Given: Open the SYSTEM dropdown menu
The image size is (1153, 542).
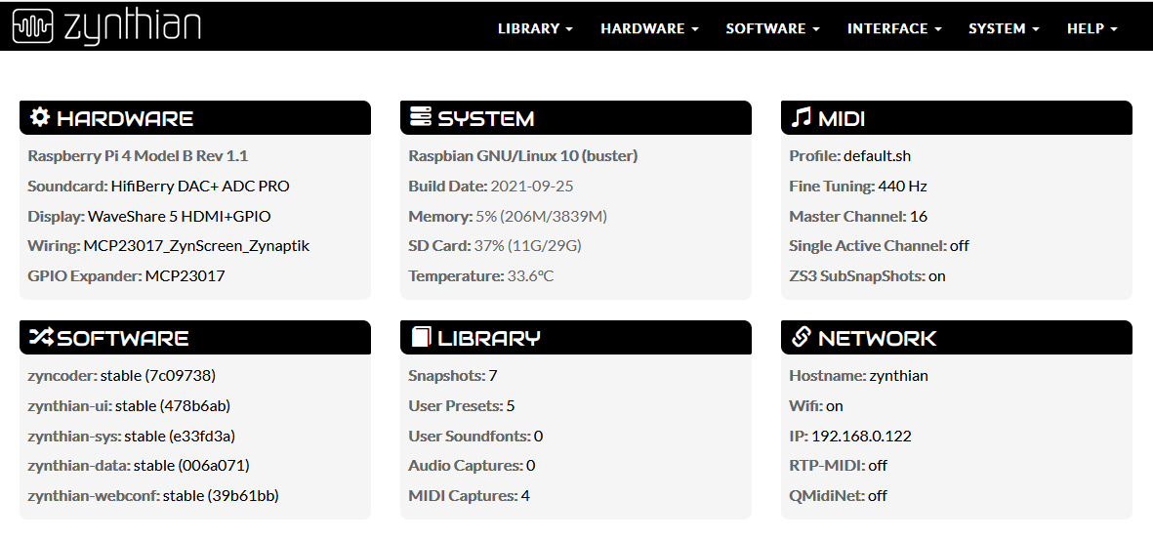Looking at the screenshot, I should pyautogui.click(x=1004, y=28).
